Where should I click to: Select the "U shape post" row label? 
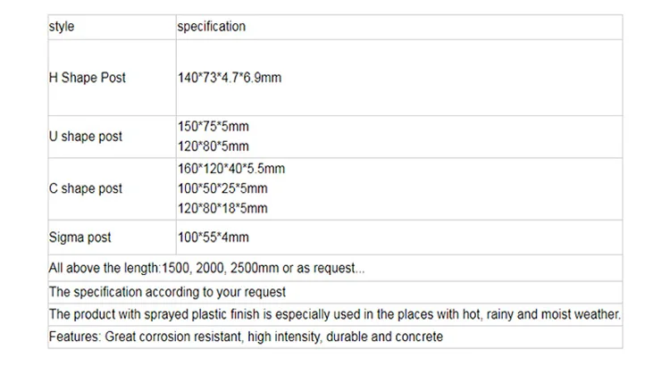coord(86,137)
